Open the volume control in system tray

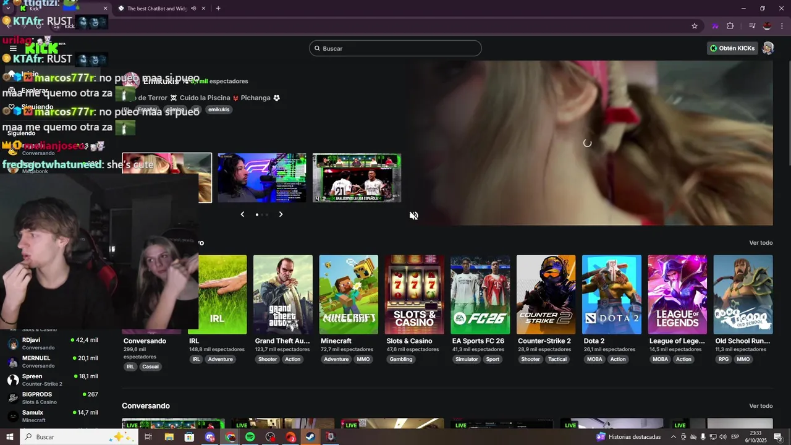click(722, 437)
